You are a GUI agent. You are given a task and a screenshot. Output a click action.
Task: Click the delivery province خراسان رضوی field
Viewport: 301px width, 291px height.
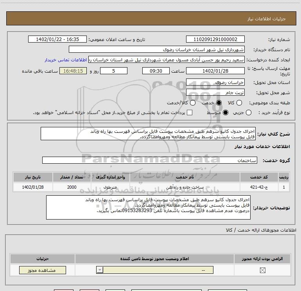215,82
